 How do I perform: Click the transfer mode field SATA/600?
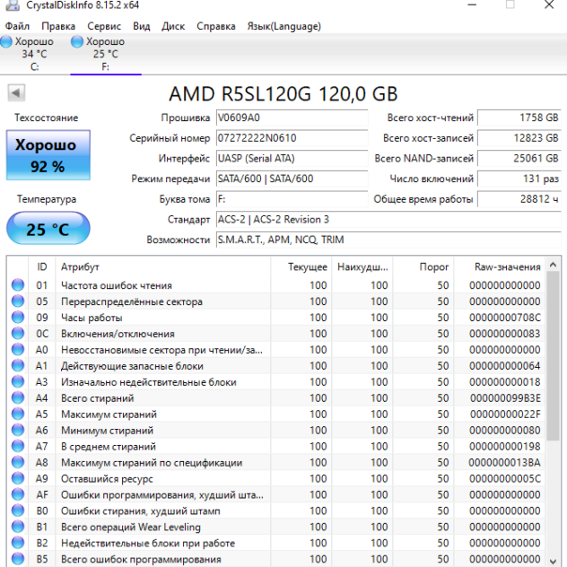[x=292, y=179]
